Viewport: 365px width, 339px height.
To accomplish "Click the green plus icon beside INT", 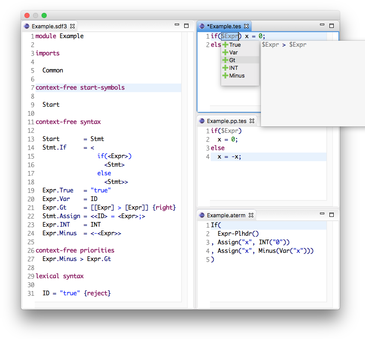I will 225,68.
